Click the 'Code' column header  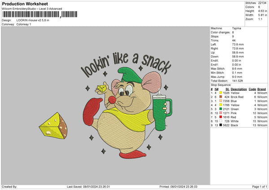tap(252, 89)
